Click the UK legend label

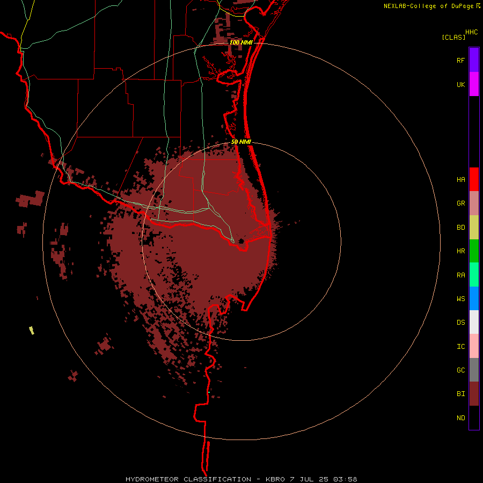(460, 85)
